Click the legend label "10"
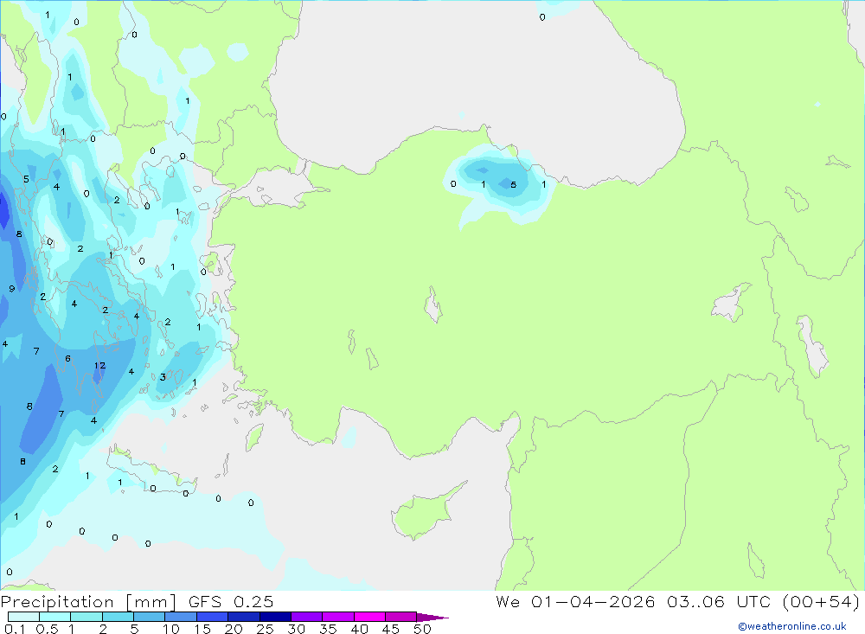Screen dimensions: 865x634 coord(171,629)
